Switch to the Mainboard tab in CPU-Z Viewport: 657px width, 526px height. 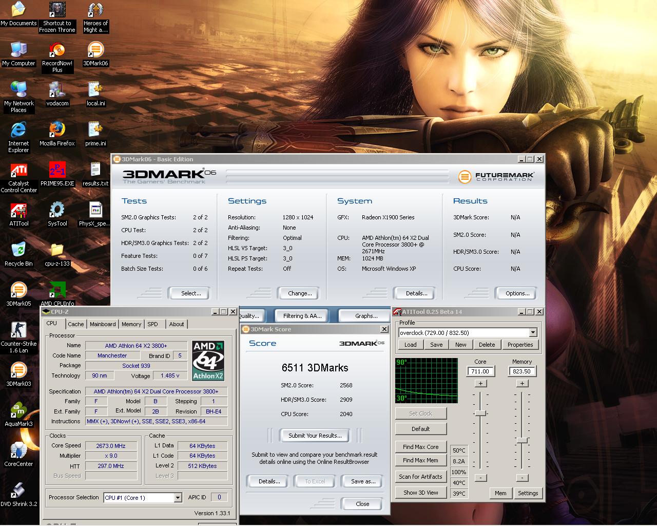pyautogui.click(x=103, y=324)
